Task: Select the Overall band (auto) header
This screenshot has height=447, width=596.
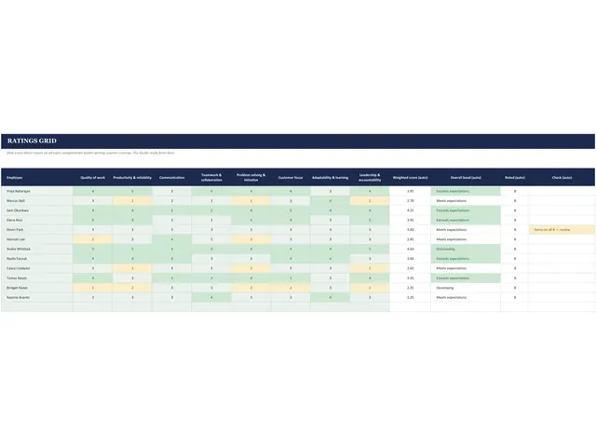Action: pyautogui.click(x=466, y=178)
